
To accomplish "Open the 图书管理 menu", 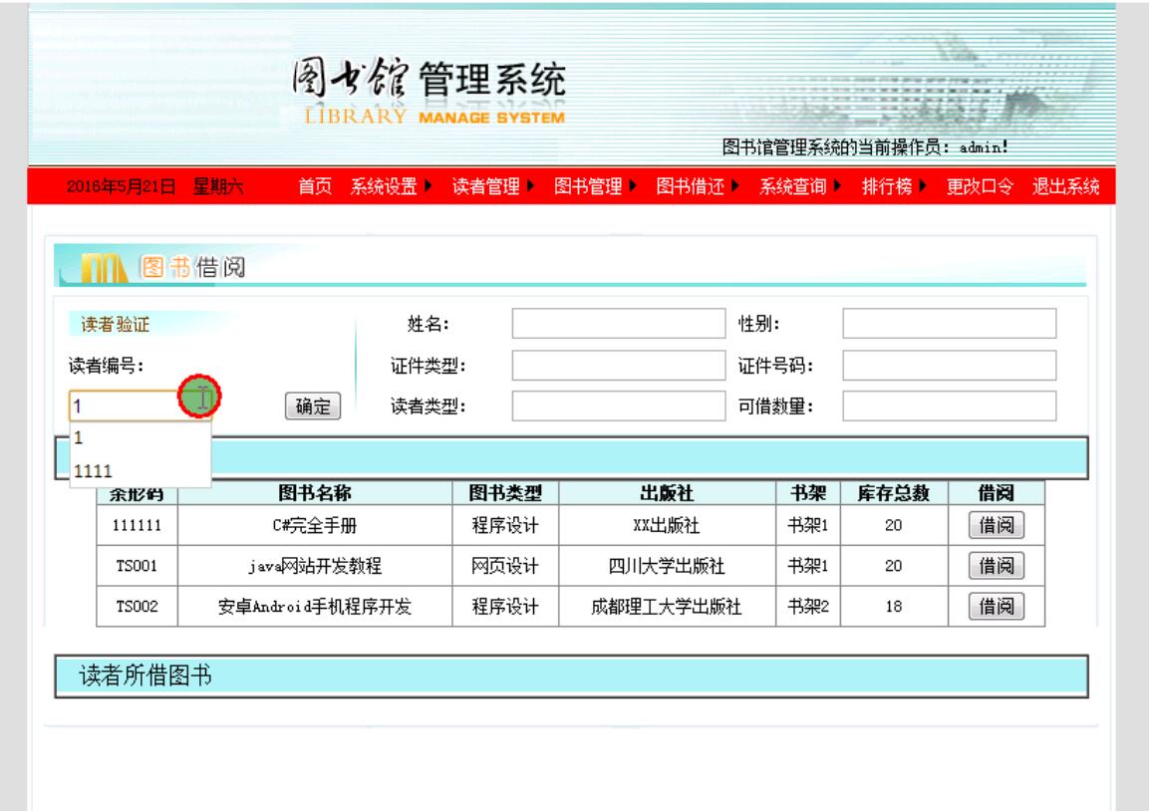I will pos(595,186).
